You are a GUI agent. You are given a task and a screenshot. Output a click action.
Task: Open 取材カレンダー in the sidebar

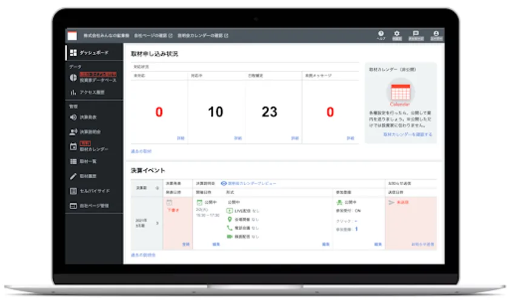94,149
